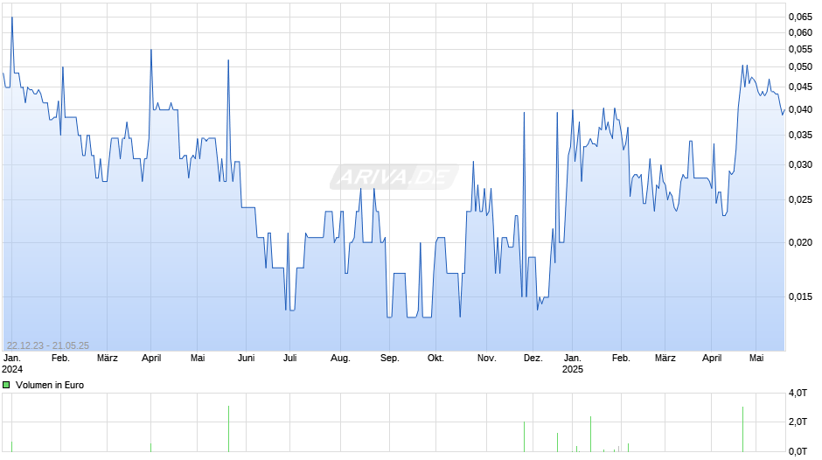Click the green Volumen in Euro legend square
Screen dimensions: 822x460
tap(6, 385)
